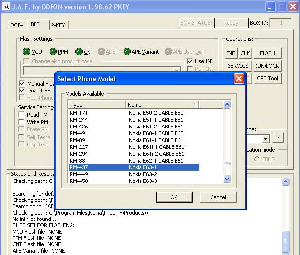Toggle the Self Tests checkbox
Viewport: 300px width, 255px height.
coord(21,137)
